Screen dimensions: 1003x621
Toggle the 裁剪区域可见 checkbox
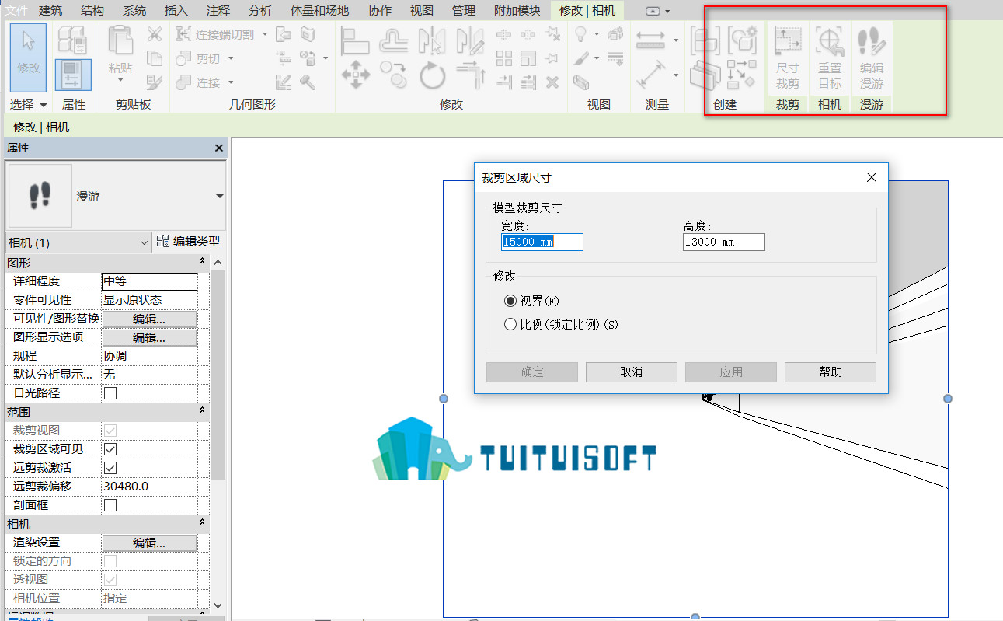(110, 449)
